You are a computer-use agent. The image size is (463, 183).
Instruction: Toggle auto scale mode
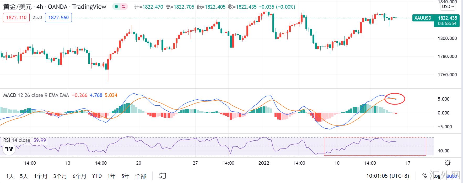[x=451, y=176]
